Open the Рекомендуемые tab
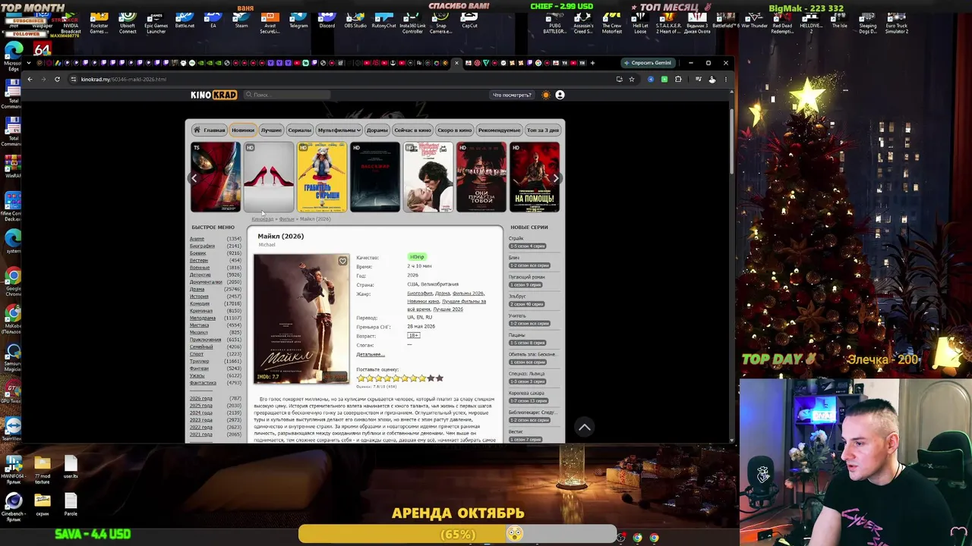The width and height of the screenshot is (972, 546). [x=500, y=130]
